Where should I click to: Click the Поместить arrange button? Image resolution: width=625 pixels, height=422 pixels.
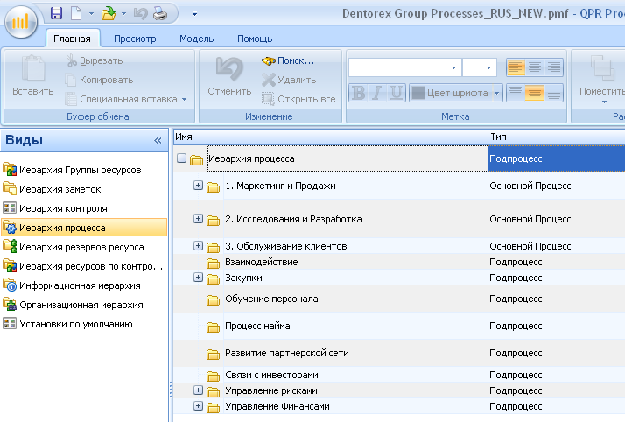602,79
